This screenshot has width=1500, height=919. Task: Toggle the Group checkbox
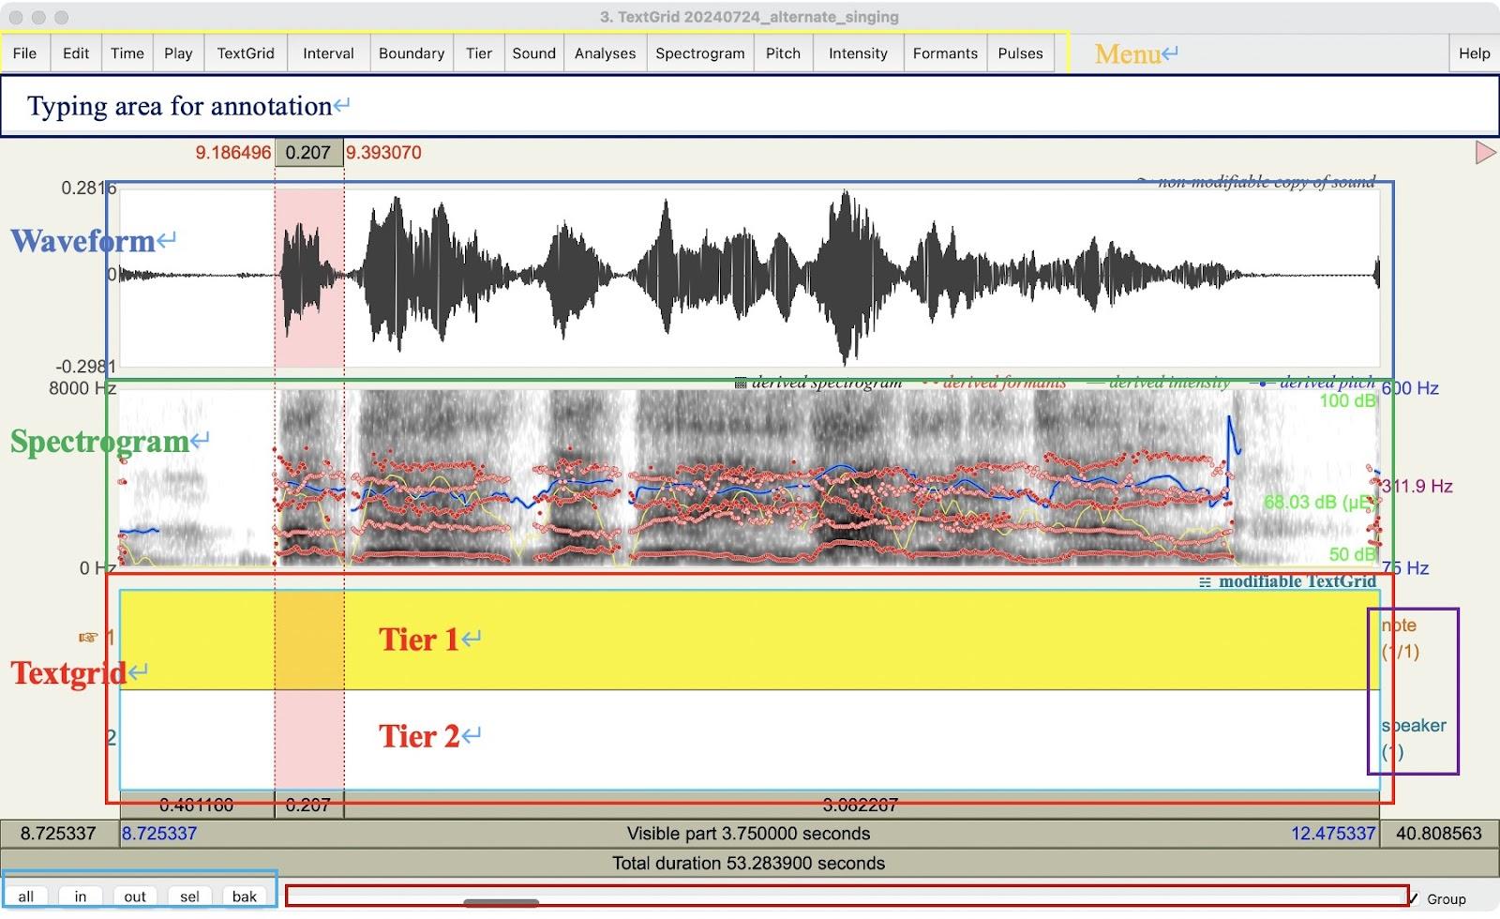(1414, 898)
